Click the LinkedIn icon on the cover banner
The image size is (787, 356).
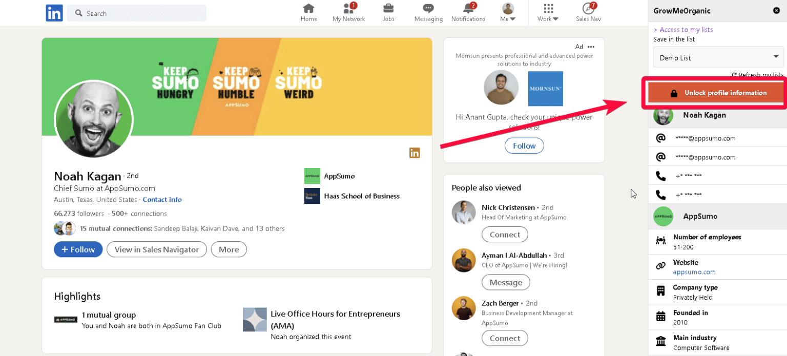tap(415, 153)
